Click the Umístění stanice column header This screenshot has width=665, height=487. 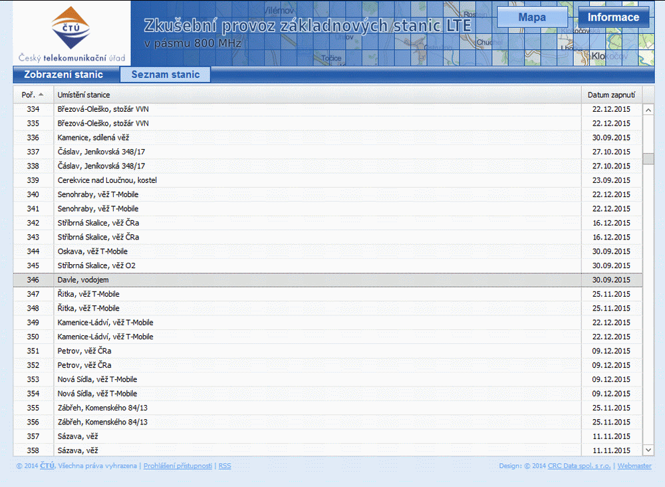(317, 95)
